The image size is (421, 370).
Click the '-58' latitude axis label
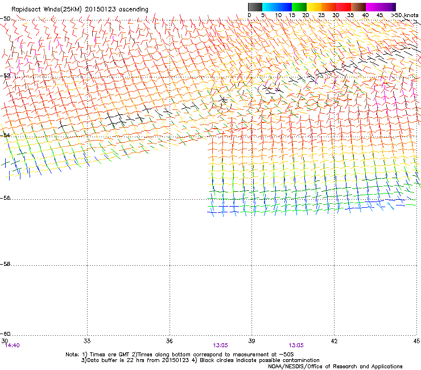pyautogui.click(x=5, y=264)
